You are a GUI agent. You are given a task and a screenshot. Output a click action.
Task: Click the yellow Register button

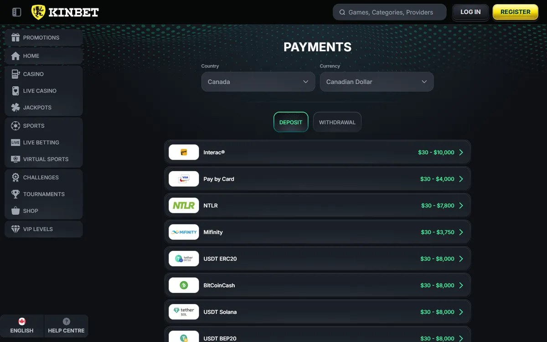516,12
